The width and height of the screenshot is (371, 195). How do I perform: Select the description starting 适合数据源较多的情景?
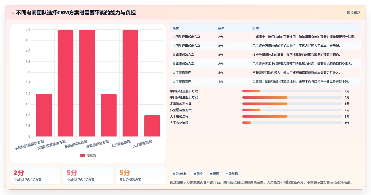tap(296, 55)
